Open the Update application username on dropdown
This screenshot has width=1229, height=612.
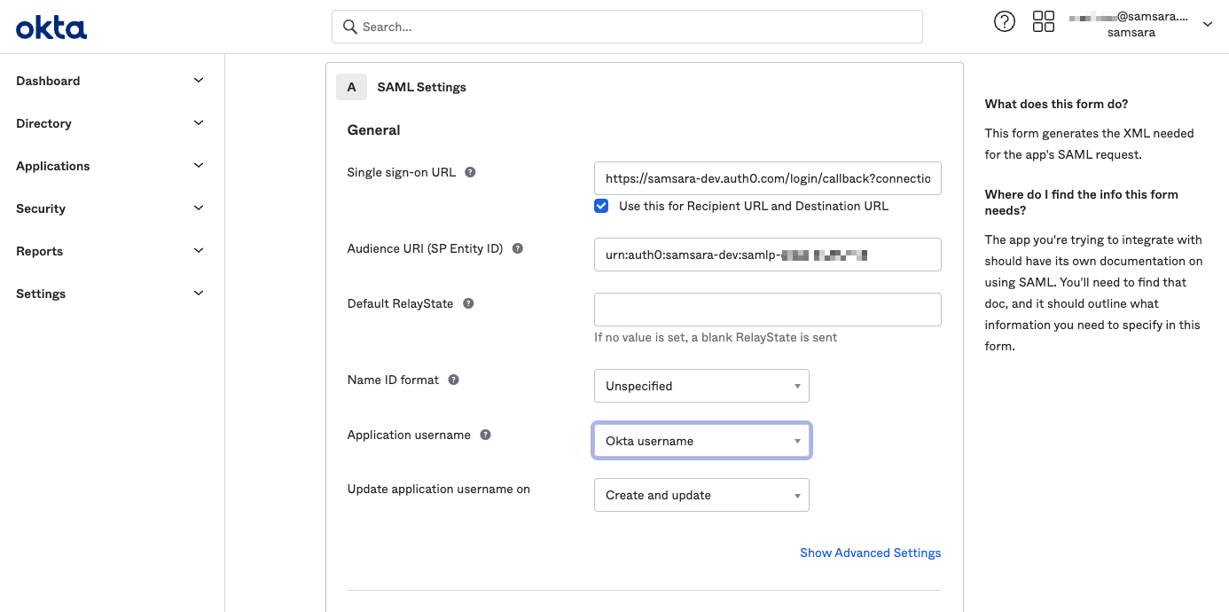coord(701,495)
